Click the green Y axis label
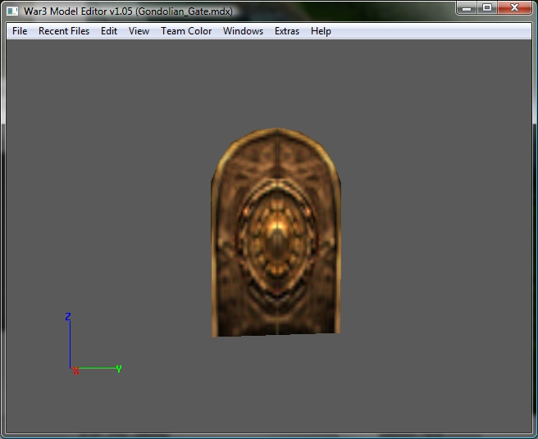The width and height of the screenshot is (538, 439). (119, 369)
